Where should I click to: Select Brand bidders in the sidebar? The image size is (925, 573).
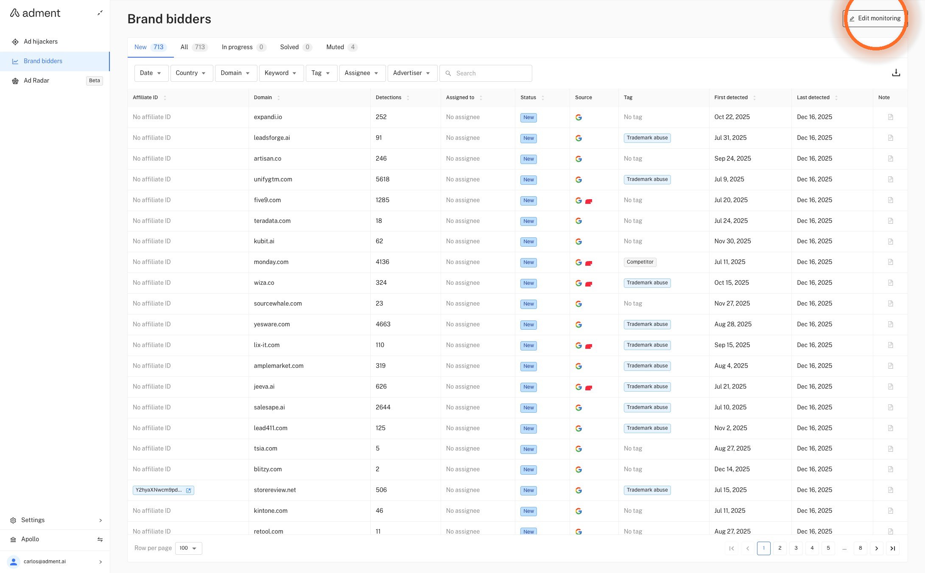(x=55, y=61)
